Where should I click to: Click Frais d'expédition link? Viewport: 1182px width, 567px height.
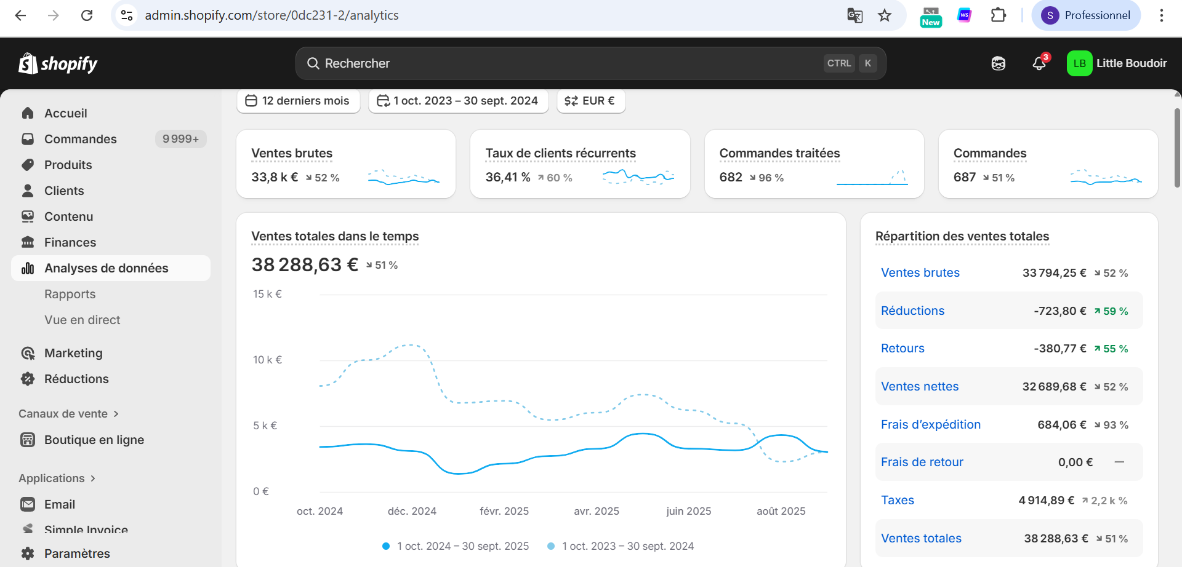point(931,424)
